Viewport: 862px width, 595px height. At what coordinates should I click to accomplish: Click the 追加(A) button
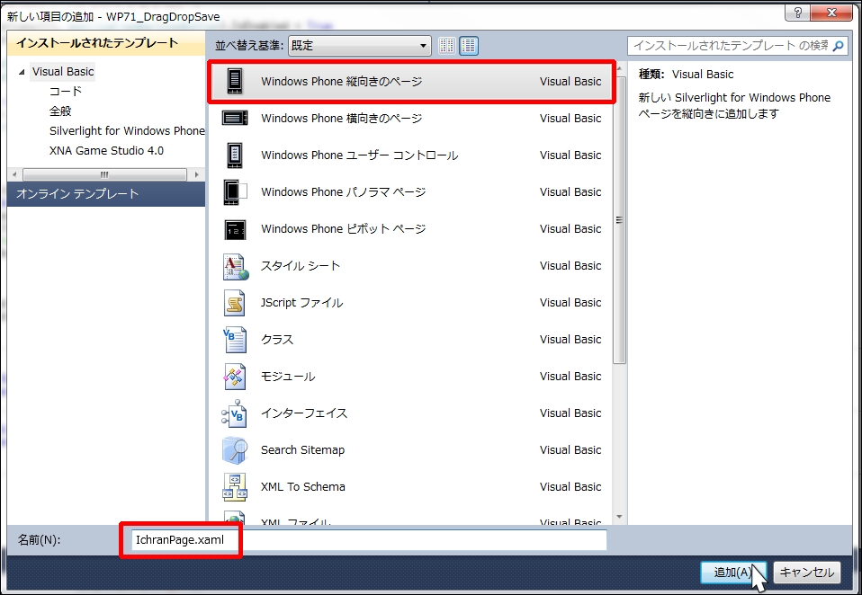733,573
